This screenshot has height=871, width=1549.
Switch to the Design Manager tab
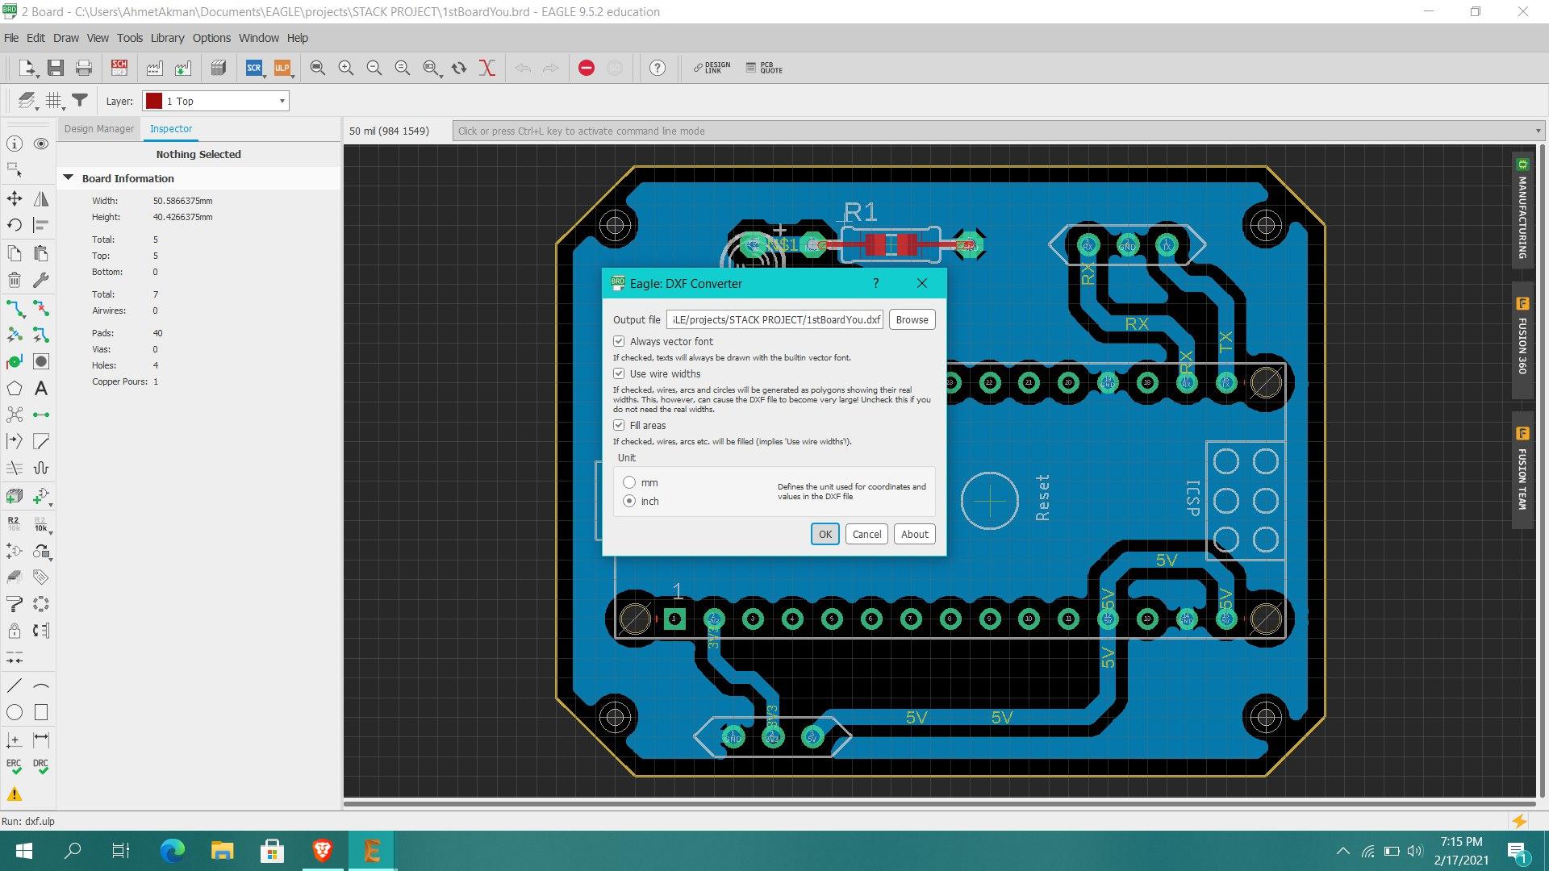99,129
